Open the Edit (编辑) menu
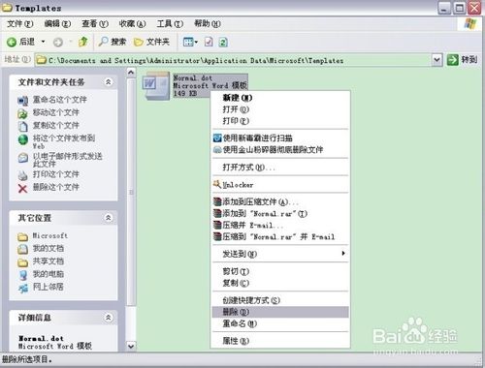This screenshot has height=368, width=485. click(57, 24)
